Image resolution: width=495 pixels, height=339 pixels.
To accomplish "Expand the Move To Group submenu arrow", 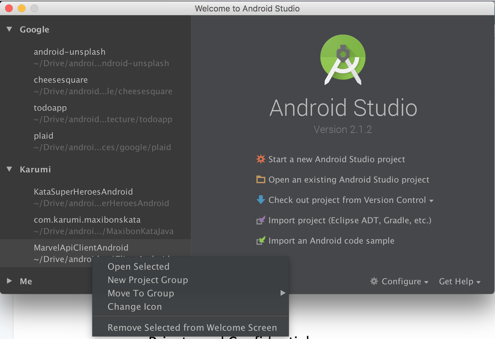I will tap(283, 293).
